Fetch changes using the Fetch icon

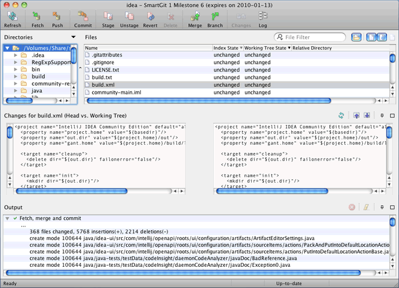click(36, 16)
